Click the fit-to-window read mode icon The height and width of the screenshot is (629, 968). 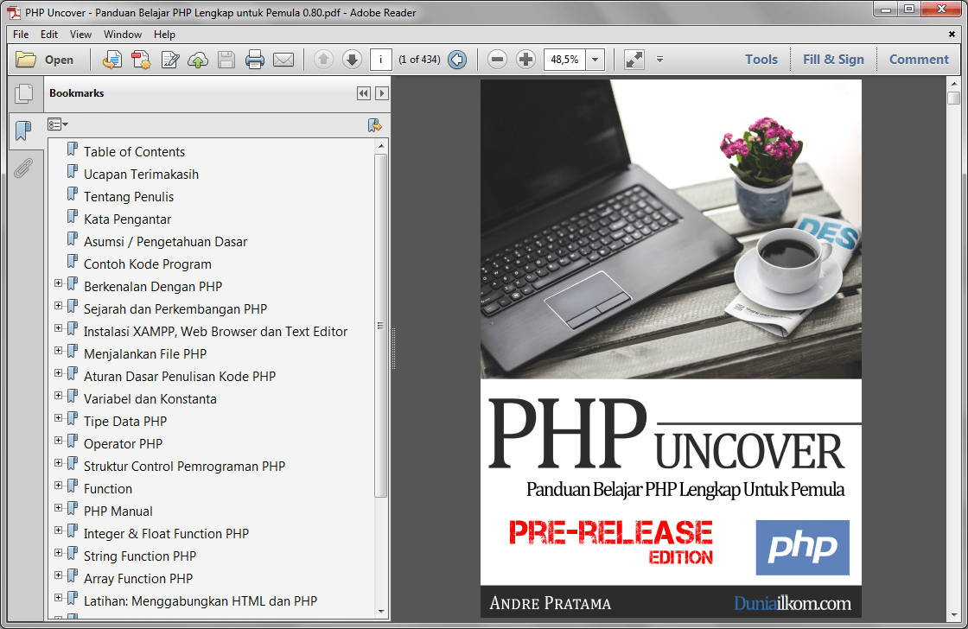(634, 60)
